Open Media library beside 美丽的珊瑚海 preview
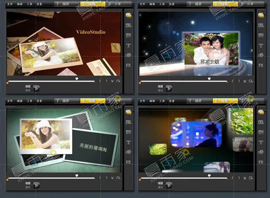The height and width of the screenshot is (198, 270). pyautogui.click(x=129, y=112)
